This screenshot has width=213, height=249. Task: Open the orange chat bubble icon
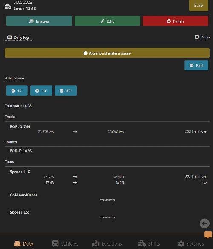point(208,235)
